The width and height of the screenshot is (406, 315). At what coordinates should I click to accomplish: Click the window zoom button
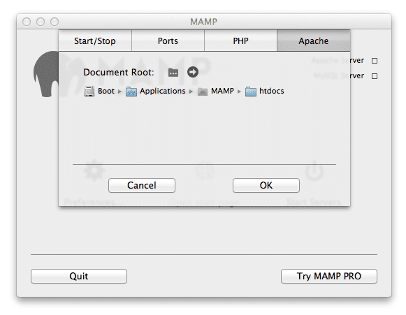pos(55,22)
